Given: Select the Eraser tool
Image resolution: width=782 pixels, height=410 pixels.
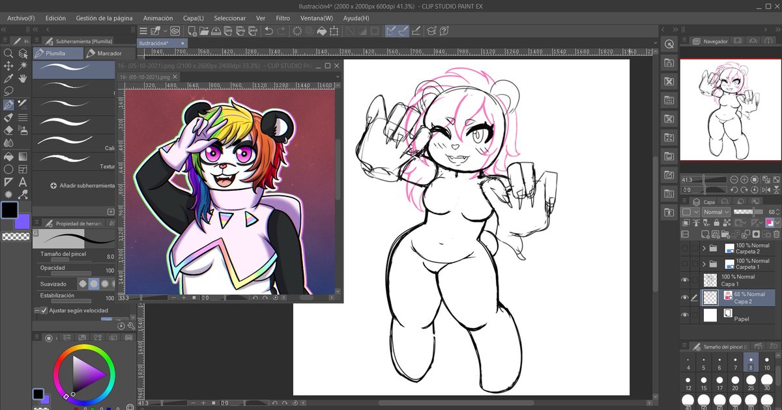Looking at the screenshot, I should 8,130.
